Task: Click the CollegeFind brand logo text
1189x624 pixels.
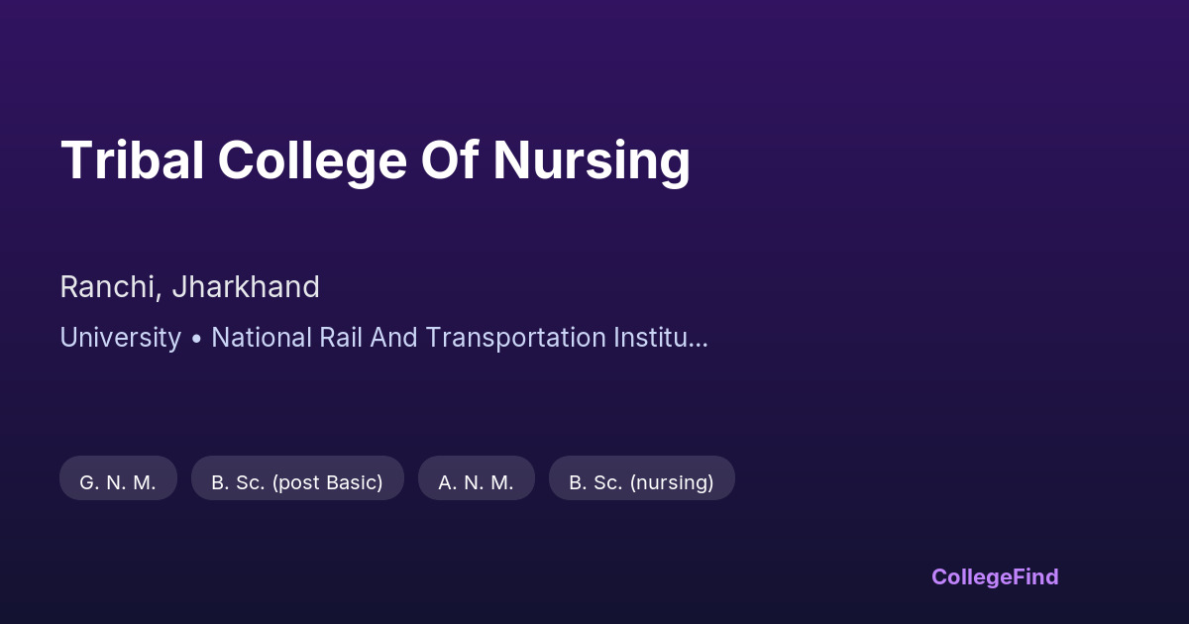Action: (995, 576)
